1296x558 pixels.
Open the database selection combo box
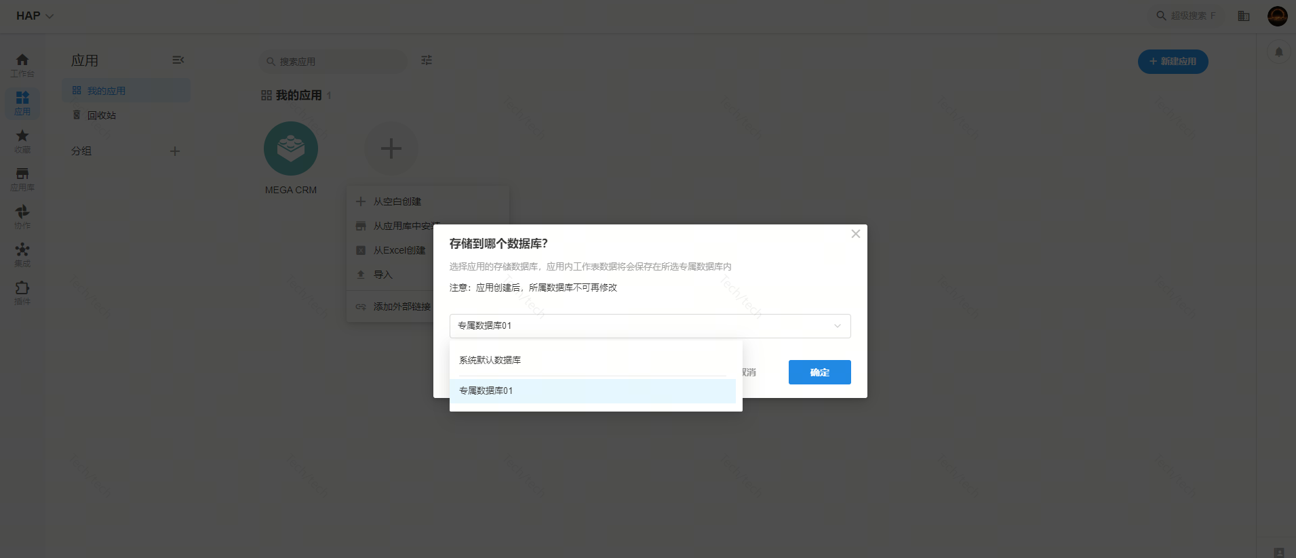click(x=649, y=326)
